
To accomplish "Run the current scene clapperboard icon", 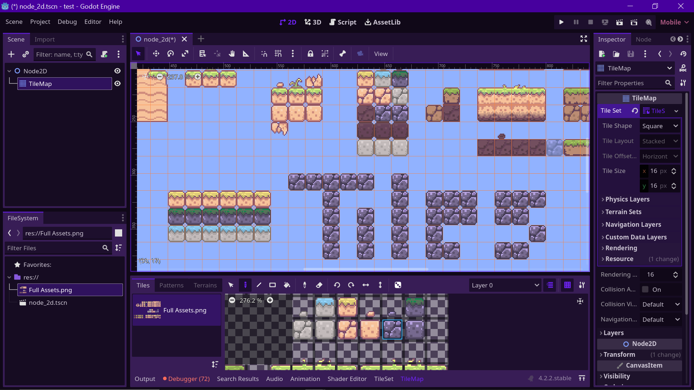I will tap(620, 22).
